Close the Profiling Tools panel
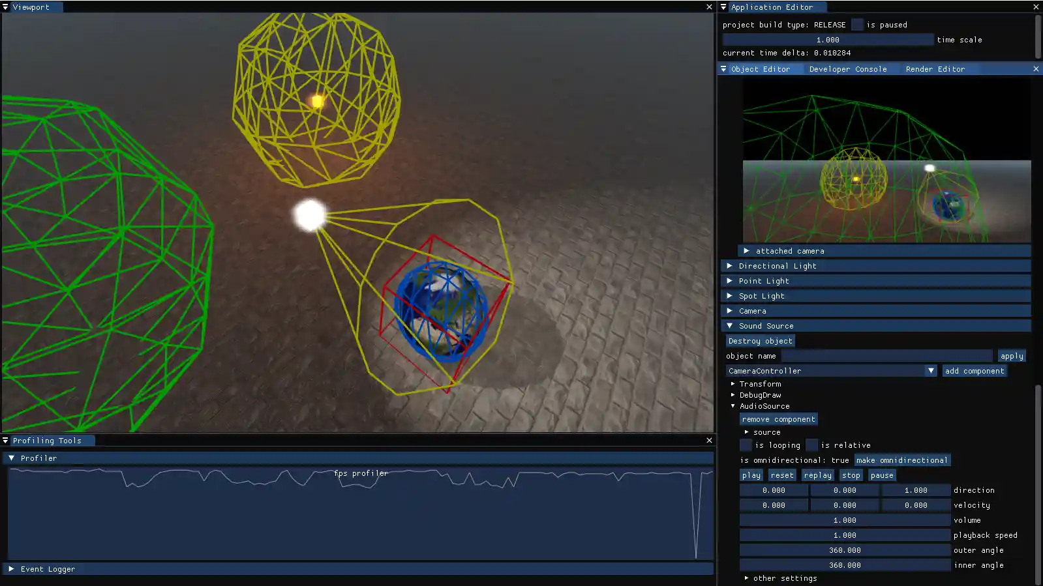Viewport: 1043px width, 586px height. [709, 441]
